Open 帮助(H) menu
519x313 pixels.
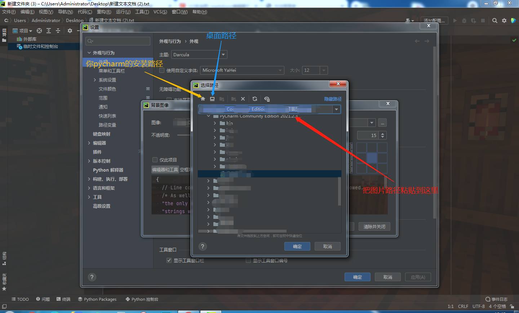pos(200,12)
